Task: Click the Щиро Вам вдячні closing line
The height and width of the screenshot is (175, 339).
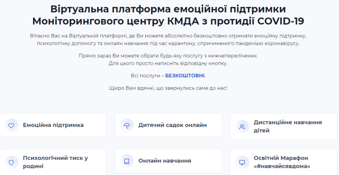Action: coord(168,88)
